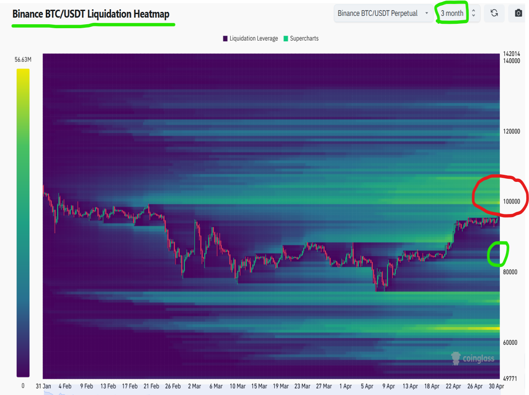
Task: Click the purple Liquidation Leverage legend swatch
Action: [x=225, y=39]
